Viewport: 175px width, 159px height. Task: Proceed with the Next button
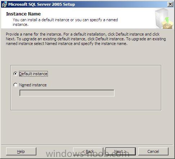121,151
